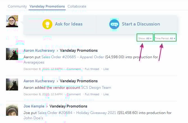The height and width of the screenshot is (123, 188).
Task: View Full thread for the 12:54PM post
Action: [92, 94]
